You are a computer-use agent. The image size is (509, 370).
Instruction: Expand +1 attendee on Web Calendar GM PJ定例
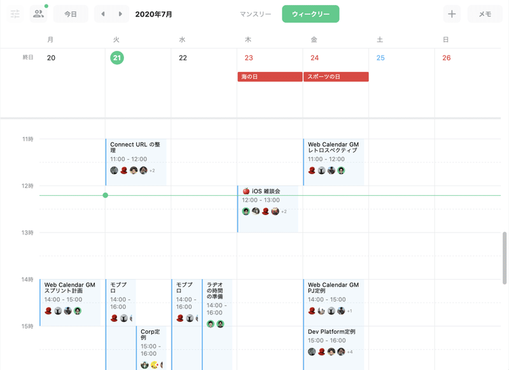[350, 311]
